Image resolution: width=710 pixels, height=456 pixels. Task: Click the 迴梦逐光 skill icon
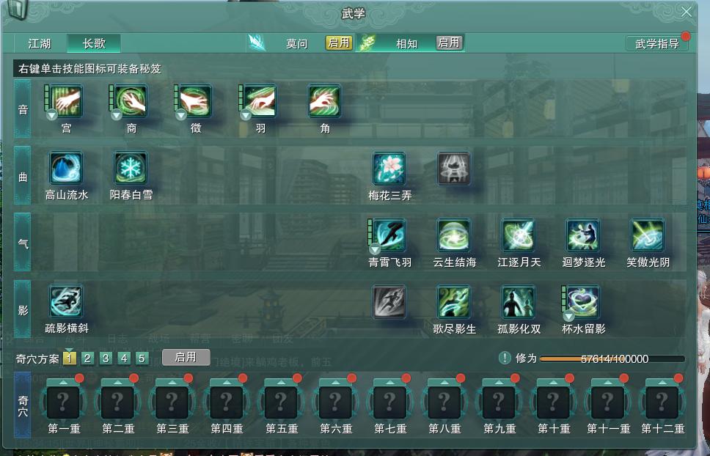[583, 235]
